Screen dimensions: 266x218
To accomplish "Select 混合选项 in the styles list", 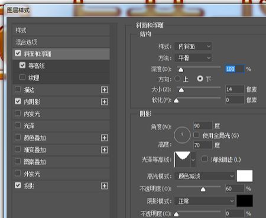I will pyautogui.click(x=61, y=42).
